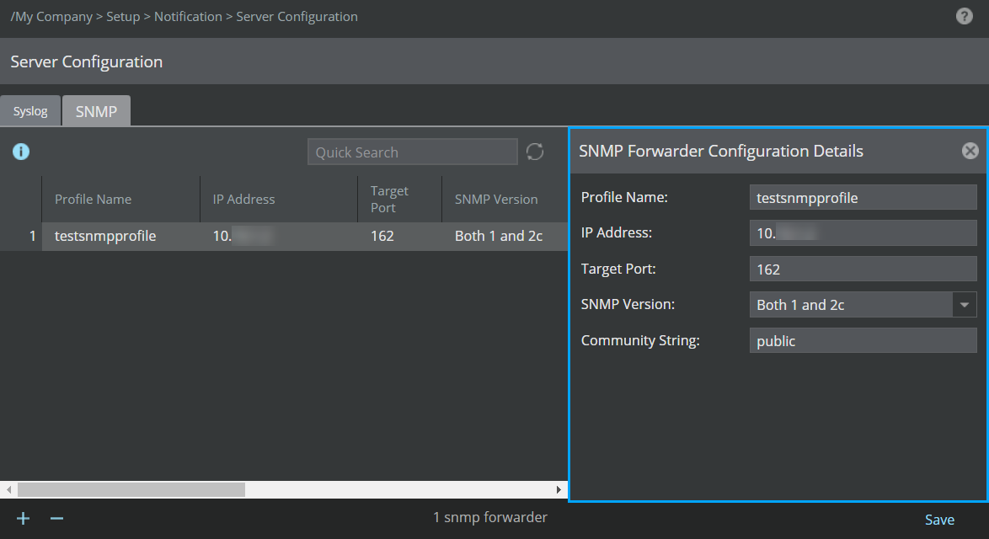
Task: Edit the Target Port field
Action: pos(863,269)
